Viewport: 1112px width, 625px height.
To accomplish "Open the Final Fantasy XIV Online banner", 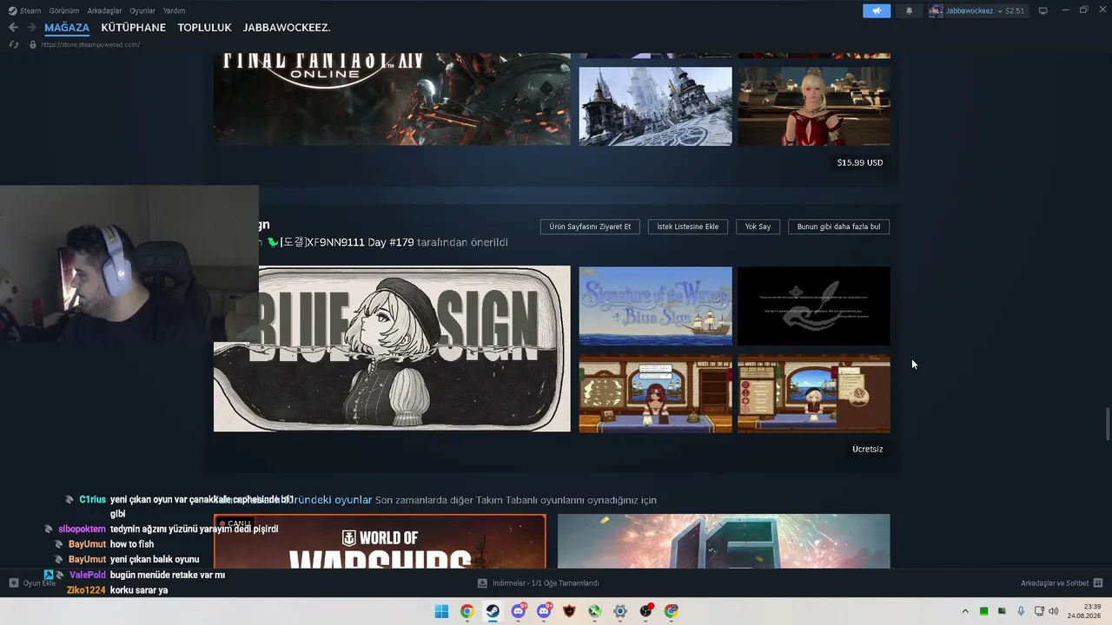I will point(392,99).
